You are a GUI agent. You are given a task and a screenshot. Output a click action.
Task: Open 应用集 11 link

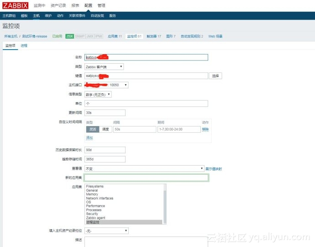click(115, 36)
